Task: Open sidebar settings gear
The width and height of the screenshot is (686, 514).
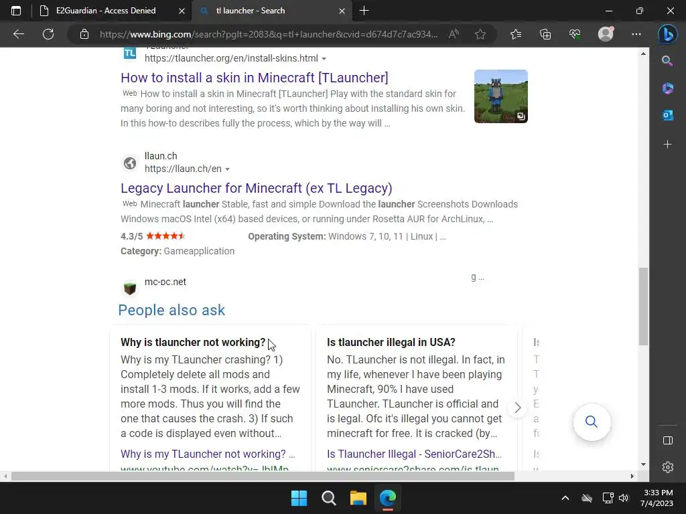Action: 668,467
